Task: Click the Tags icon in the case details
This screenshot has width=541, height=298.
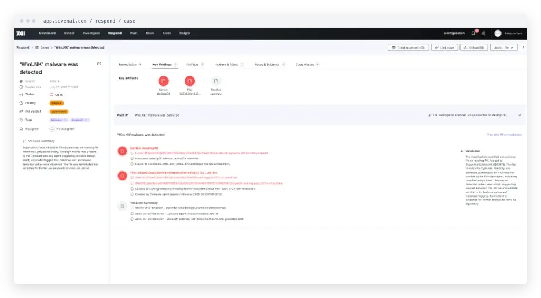Action: point(21,120)
